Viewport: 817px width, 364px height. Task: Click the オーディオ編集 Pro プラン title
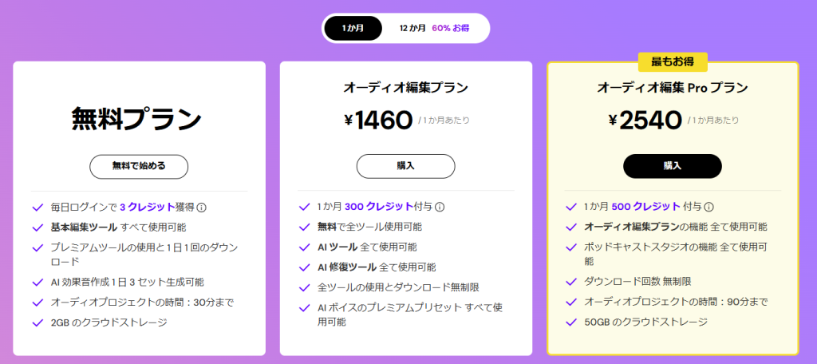tap(672, 88)
